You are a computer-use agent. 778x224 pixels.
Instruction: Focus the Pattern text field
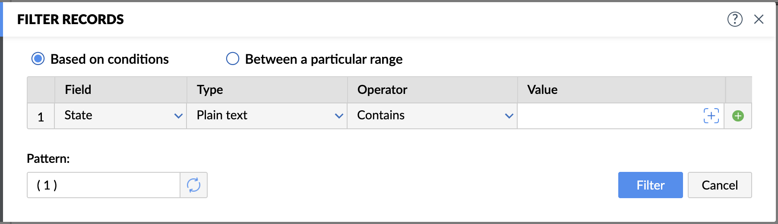(x=104, y=185)
